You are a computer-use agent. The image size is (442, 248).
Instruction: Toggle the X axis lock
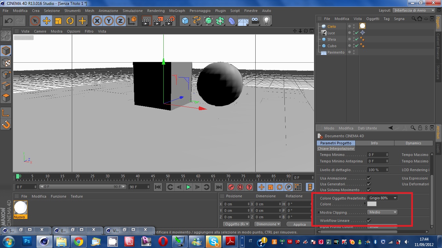coord(97,21)
